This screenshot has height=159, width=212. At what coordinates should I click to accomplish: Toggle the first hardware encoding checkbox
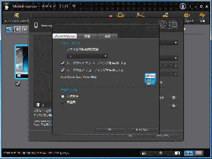[63, 63]
